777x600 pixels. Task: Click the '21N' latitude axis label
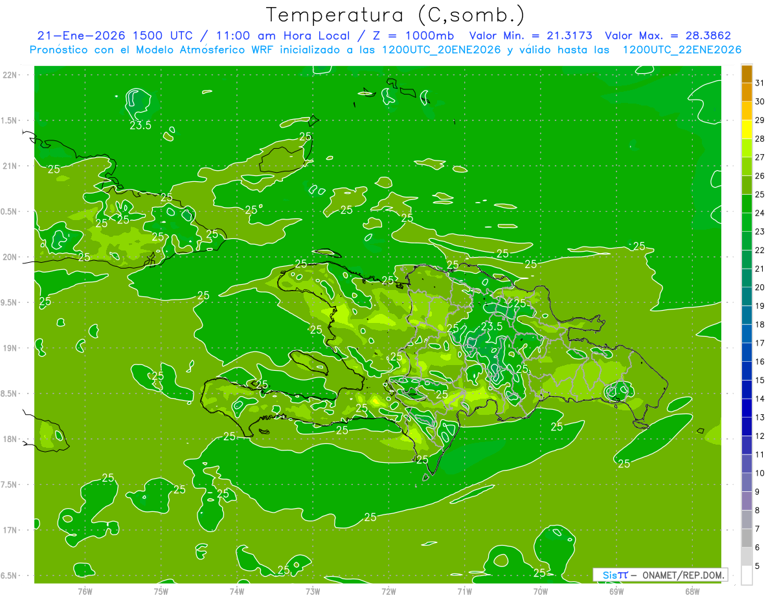11,166
